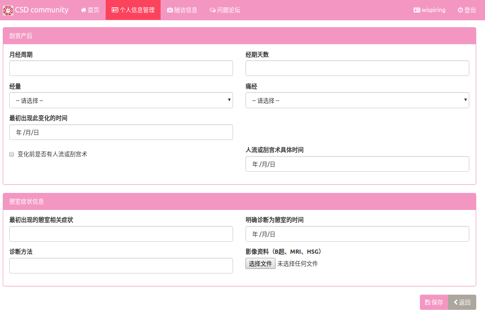Click the 最初出现的憩室相关症状 input field
This screenshot has width=485, height=314.
(121, 234)
